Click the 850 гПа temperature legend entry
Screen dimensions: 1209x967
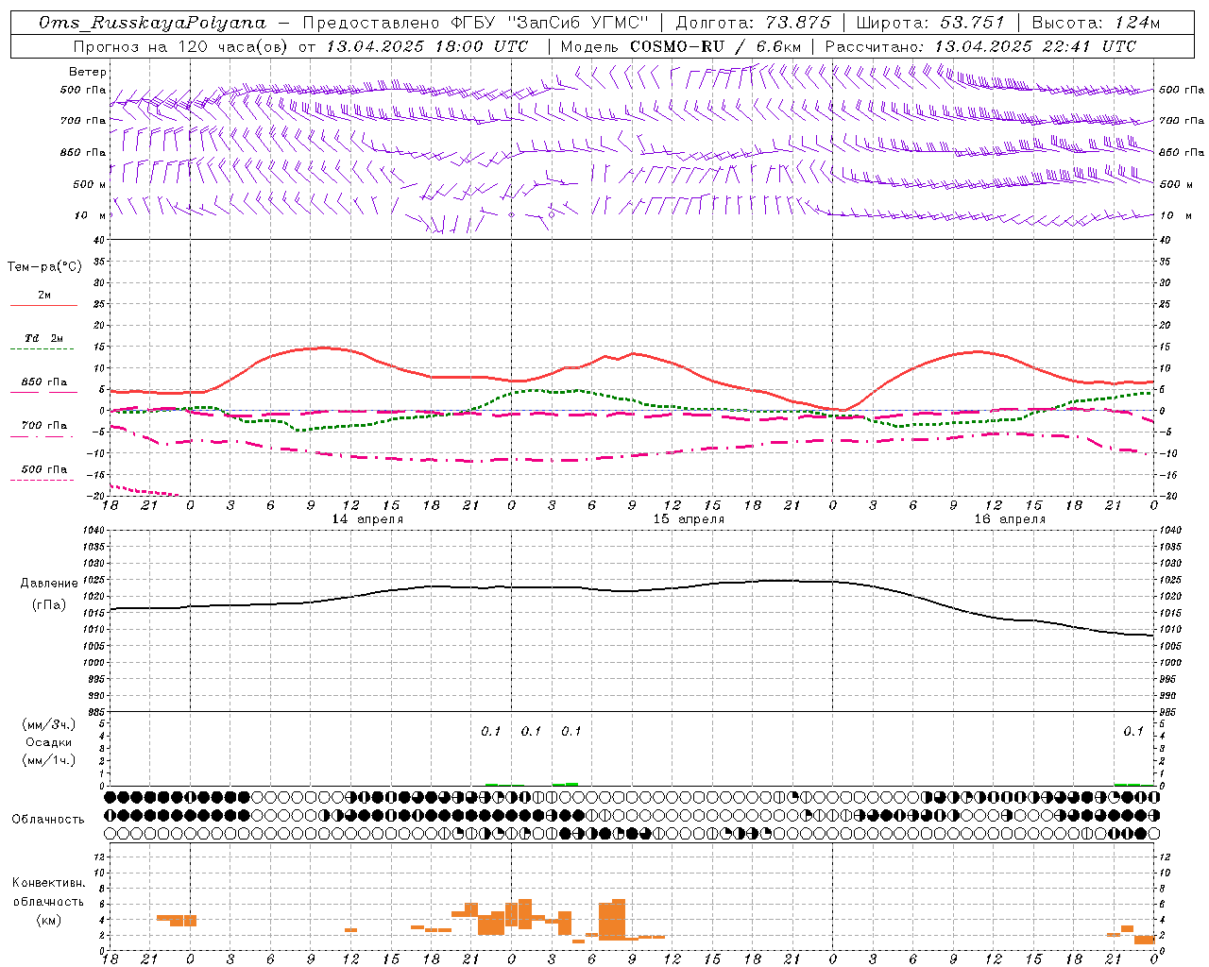[x=44, y=382]
